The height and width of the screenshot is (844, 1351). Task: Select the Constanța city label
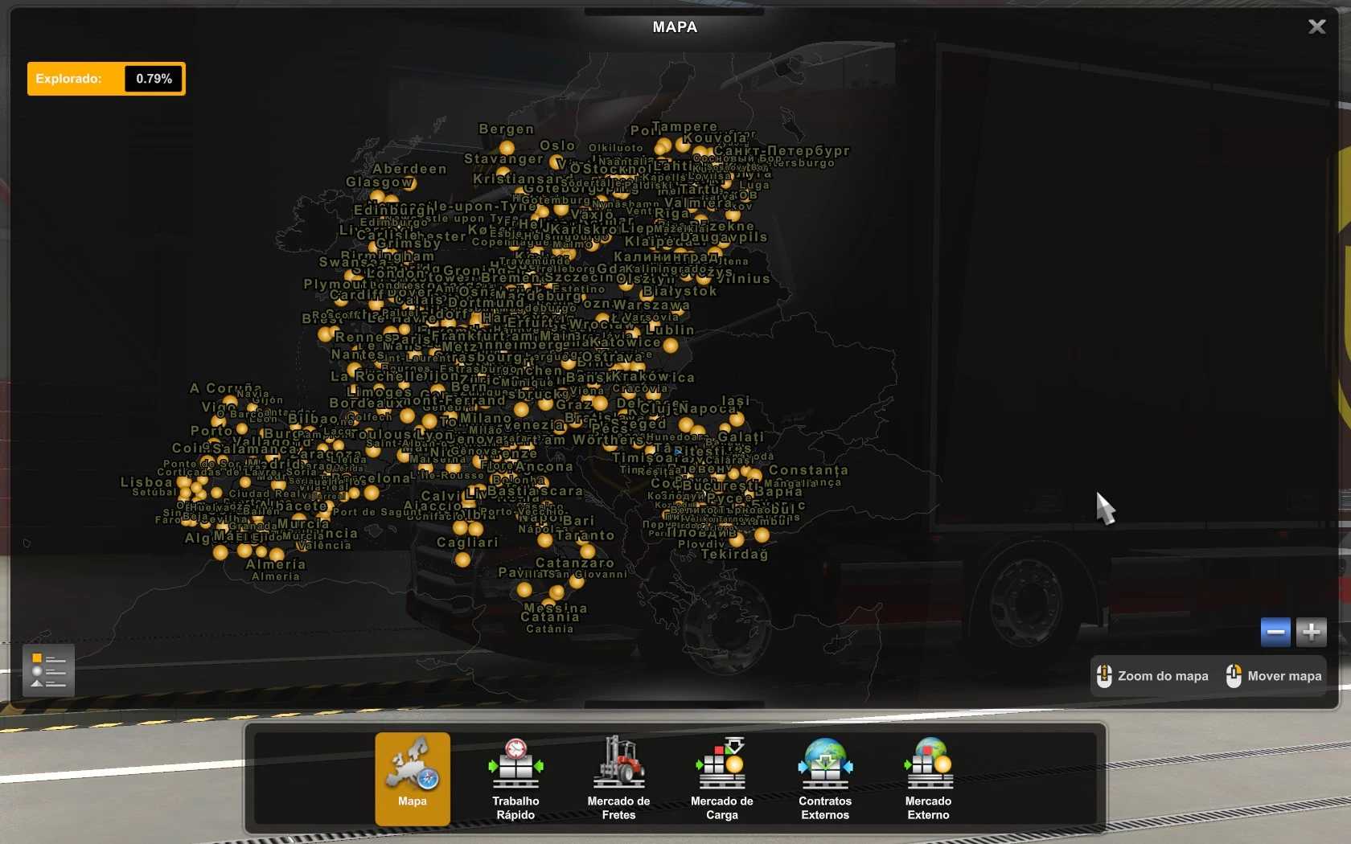[x=808, y=470]
